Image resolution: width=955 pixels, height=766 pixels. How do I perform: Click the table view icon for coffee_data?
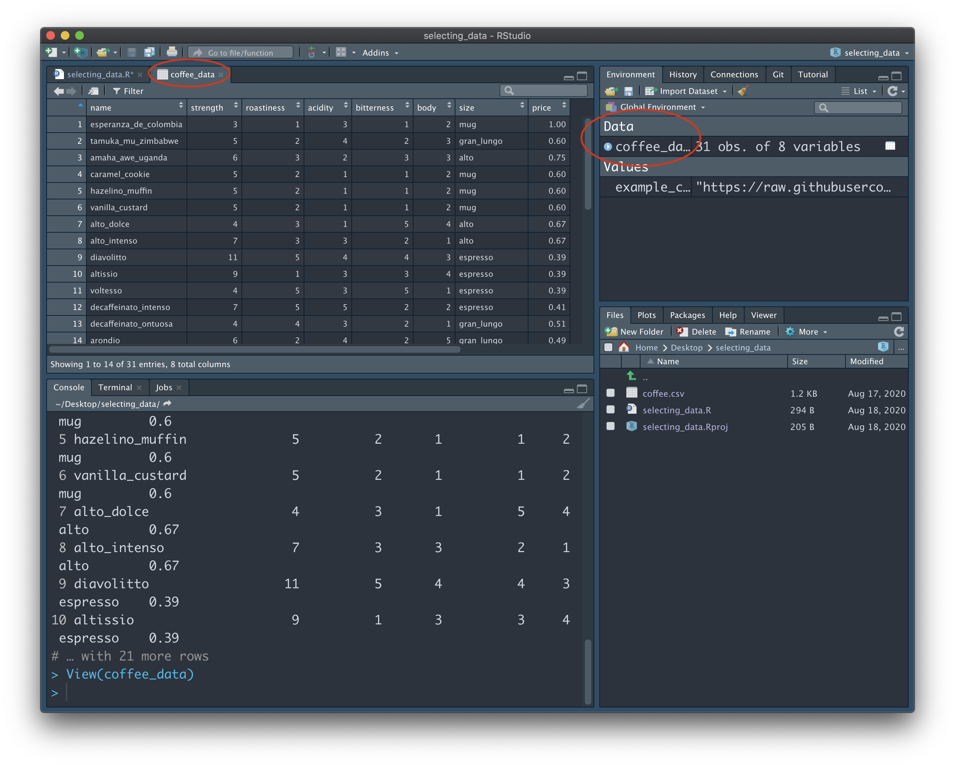pos(890,146)
